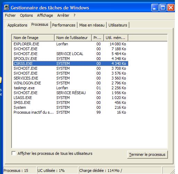Image resolution: width=178 pixels, height=174 pixels.
Task: Open the Fichier menu
Action: (x=10, y=15)
